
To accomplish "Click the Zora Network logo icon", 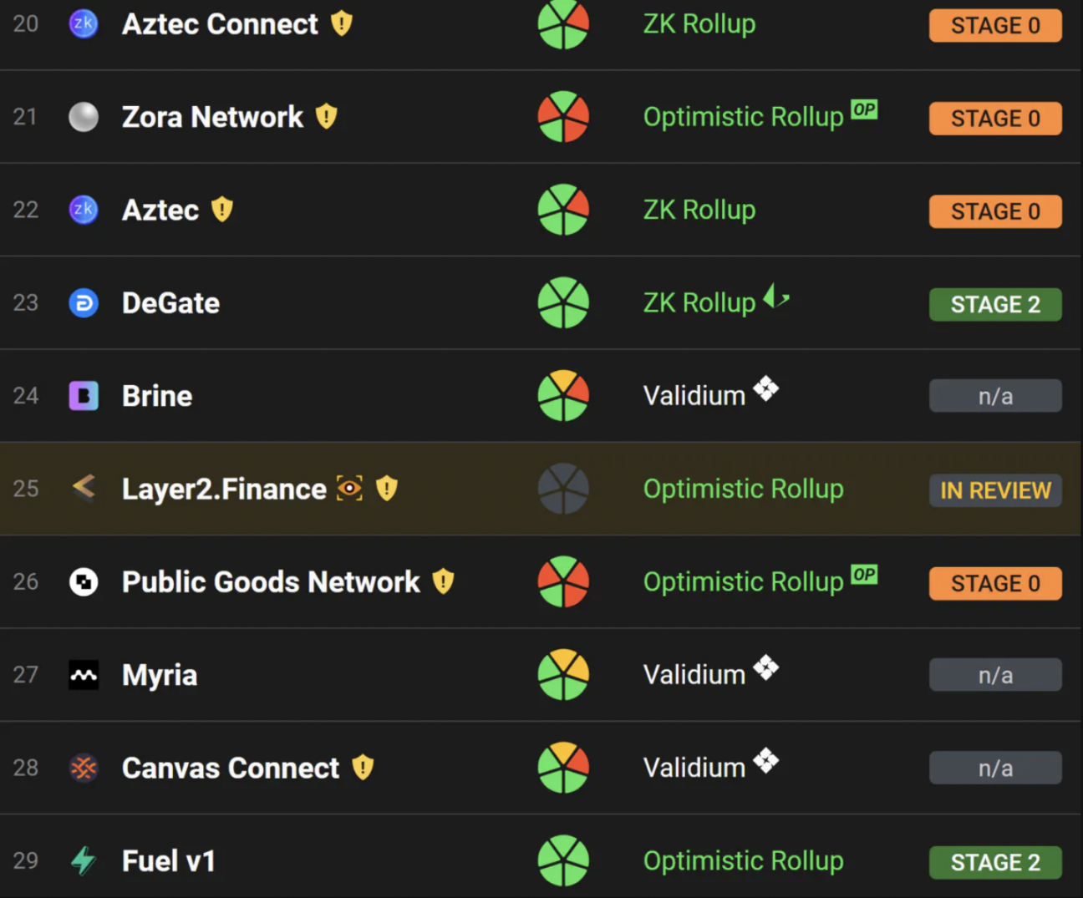I will [x=84, y=117].
